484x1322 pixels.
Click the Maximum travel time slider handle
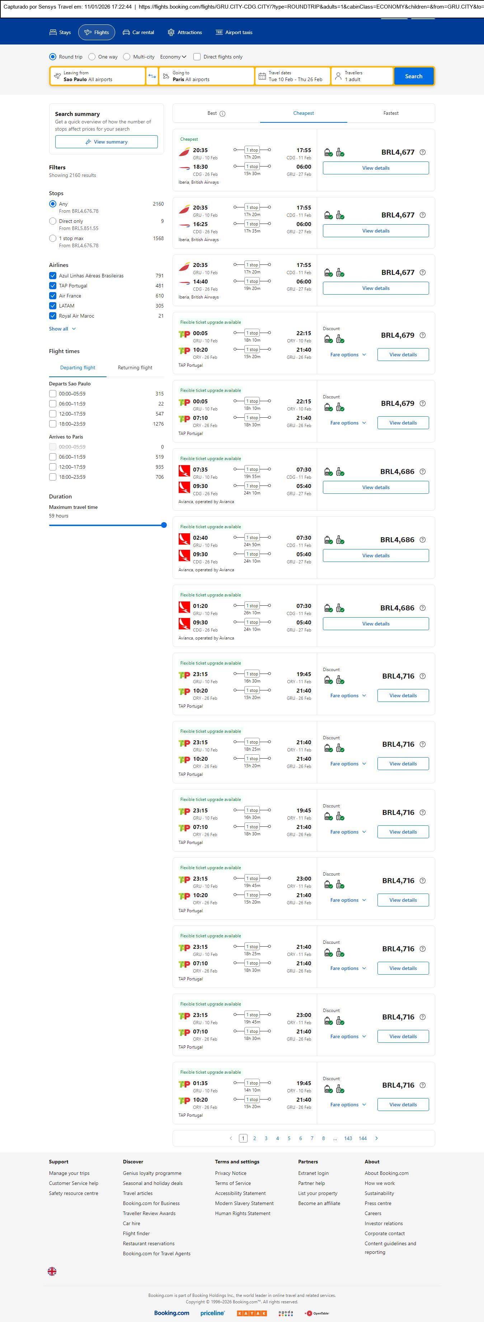coord(164,525)
